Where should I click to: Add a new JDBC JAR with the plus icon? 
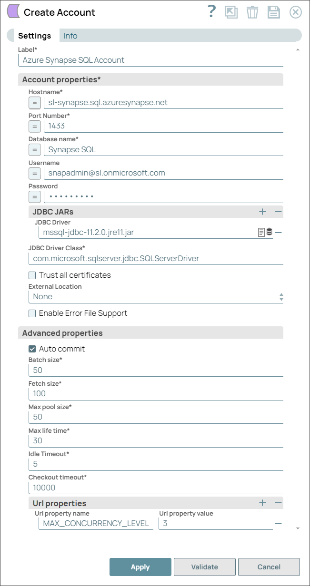[x=262, y=211]
